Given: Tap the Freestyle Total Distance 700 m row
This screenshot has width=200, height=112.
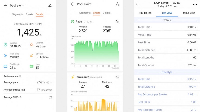Looking at the screenshot, I should coord(167,87).
